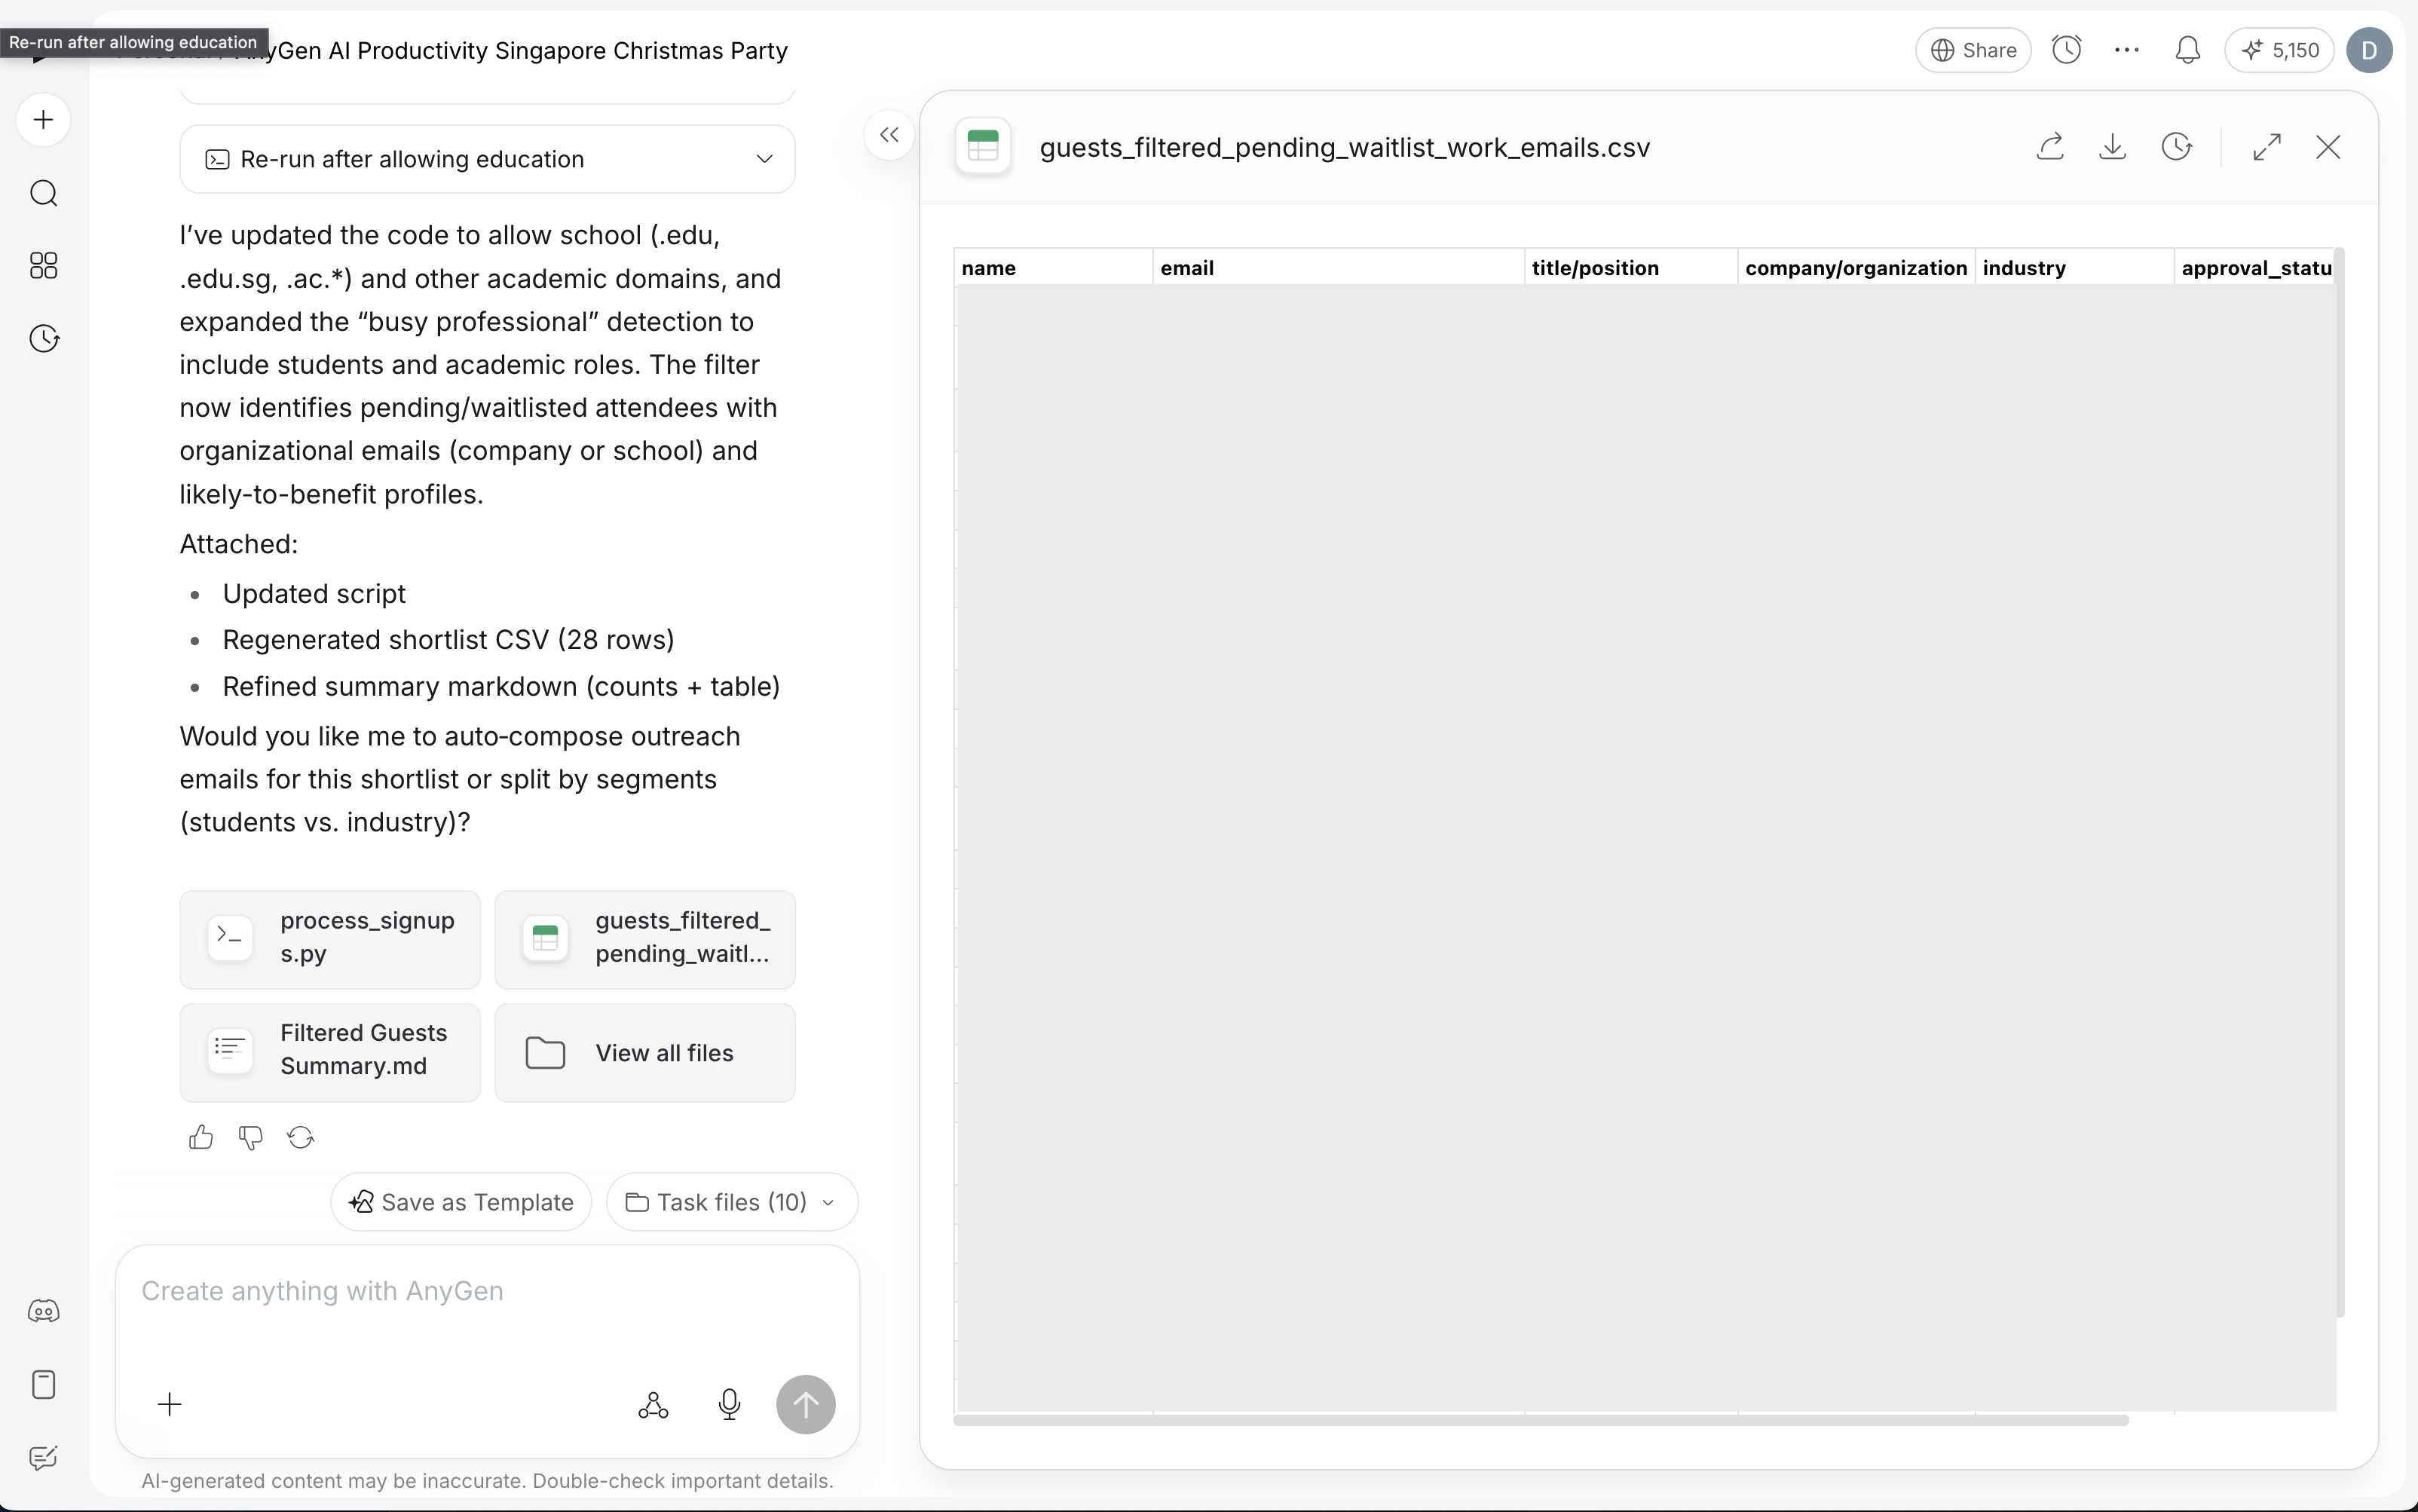Image resolution: width=2418 pixels, height=1512 pixels.
Task: Collapse the chat panel with double chevron
Action: pyautogui.click(x=889, y=135)
